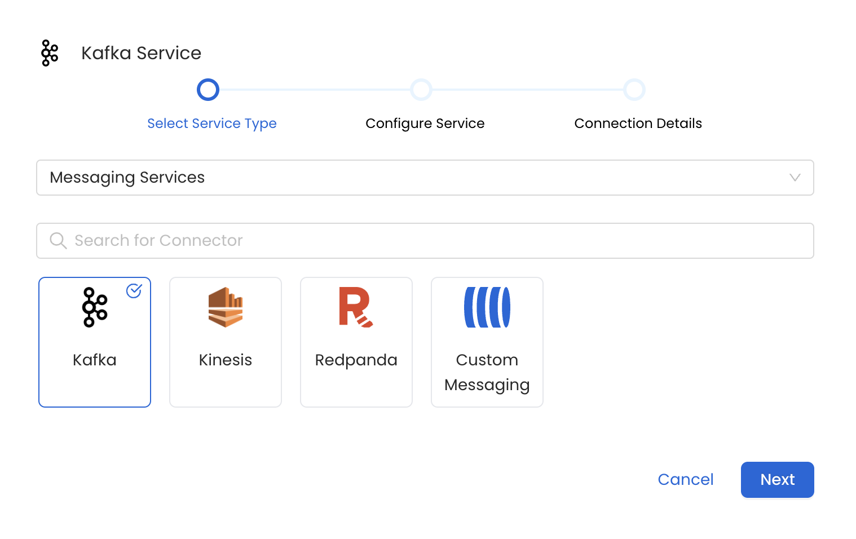The width and height of the screenshot is (856, 539).
Task: Click the Next button
Action: pos(777,479)
